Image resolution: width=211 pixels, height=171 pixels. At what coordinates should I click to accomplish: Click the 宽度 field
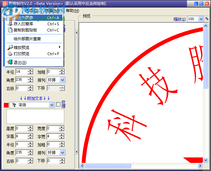[x=53, y=128]
